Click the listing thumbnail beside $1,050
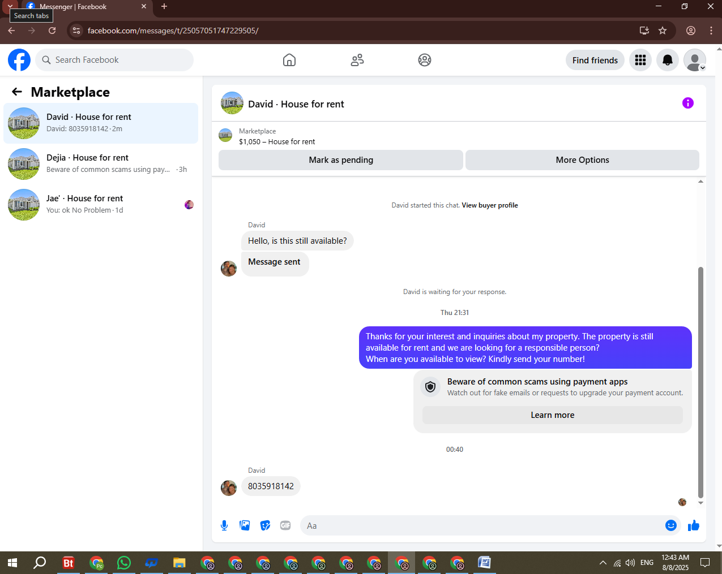Screen dimensions: 722x574 point(225,135)
